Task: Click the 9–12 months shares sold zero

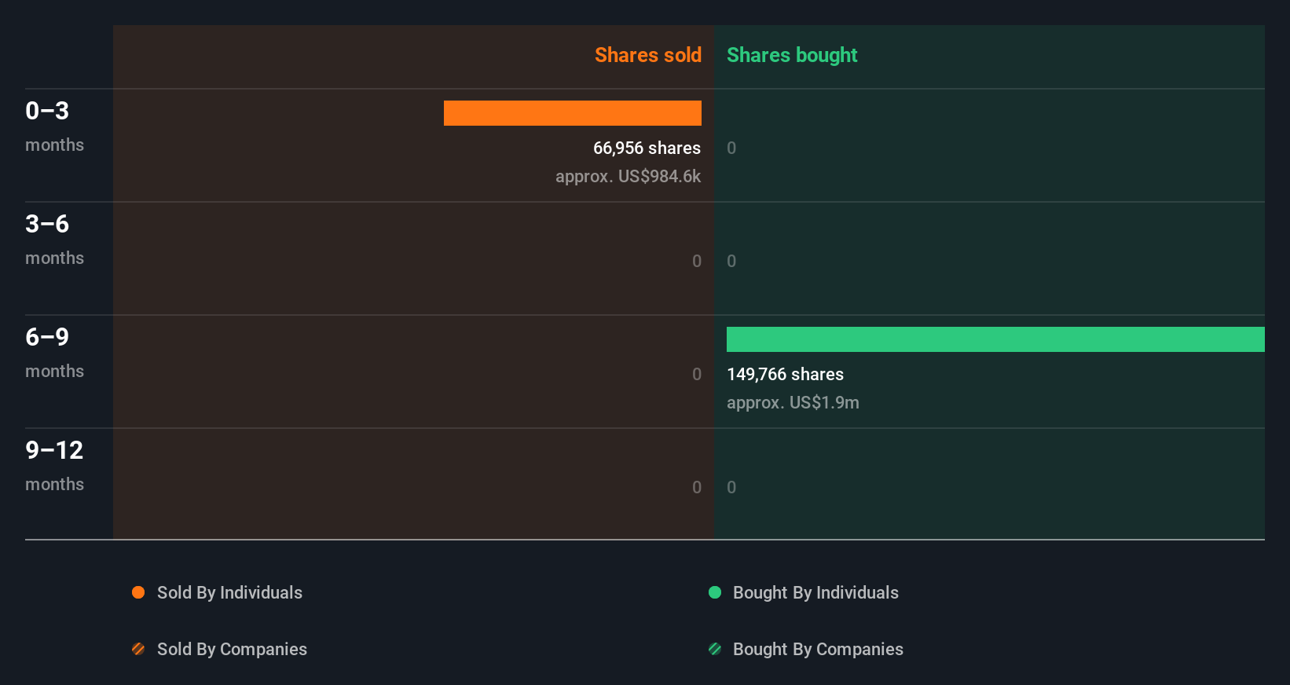Action: (x=697, y=488)
